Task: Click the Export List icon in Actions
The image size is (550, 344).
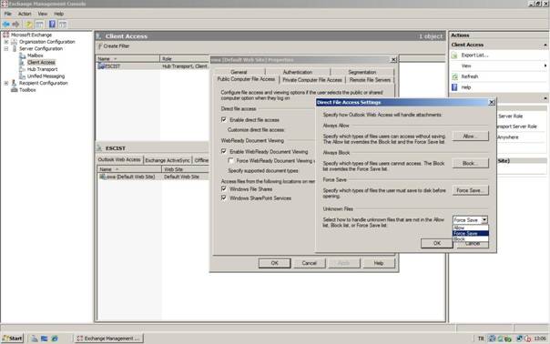Action: tap(454, 55)
